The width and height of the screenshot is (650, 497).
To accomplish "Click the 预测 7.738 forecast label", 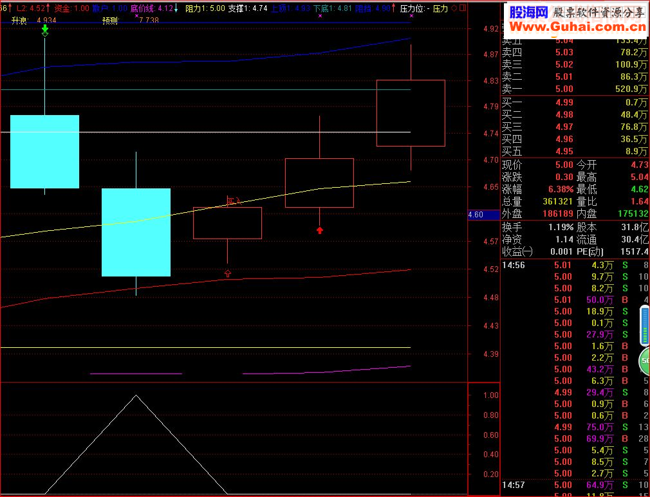I will pyautogui.click(x=131, y=21).
